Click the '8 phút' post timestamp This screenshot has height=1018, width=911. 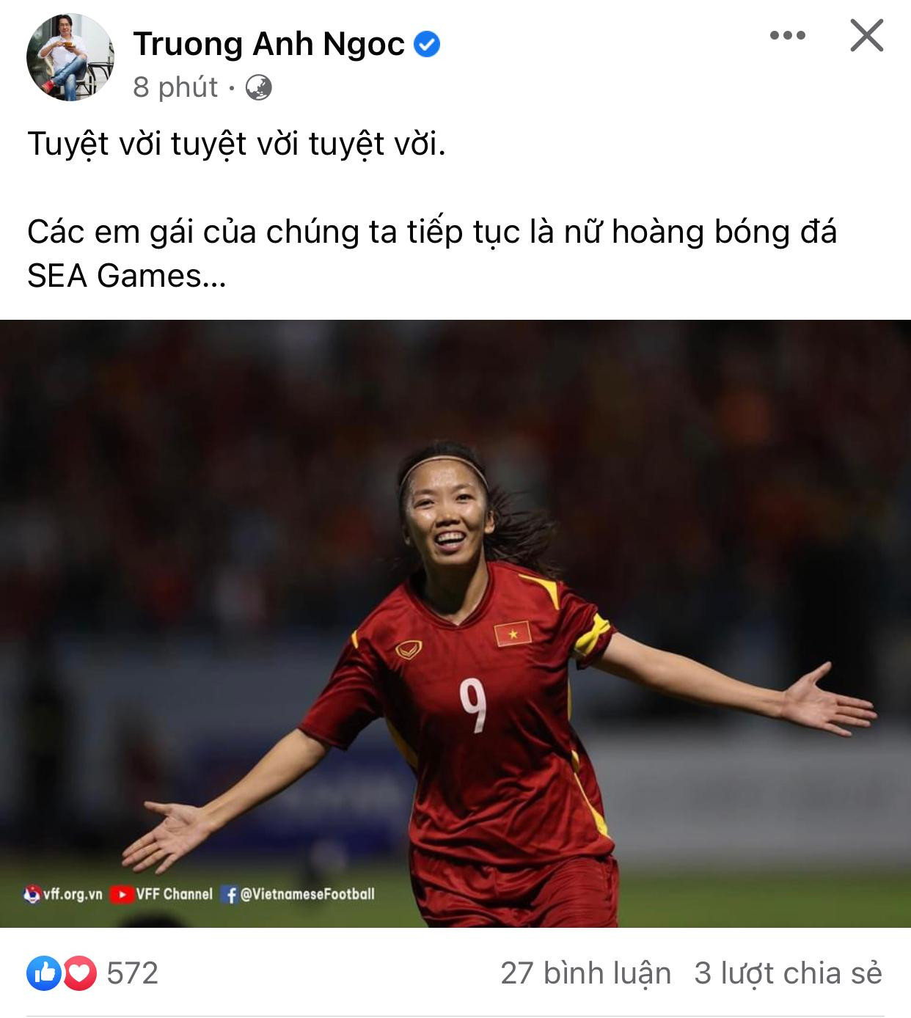click(x=175, y=87)
